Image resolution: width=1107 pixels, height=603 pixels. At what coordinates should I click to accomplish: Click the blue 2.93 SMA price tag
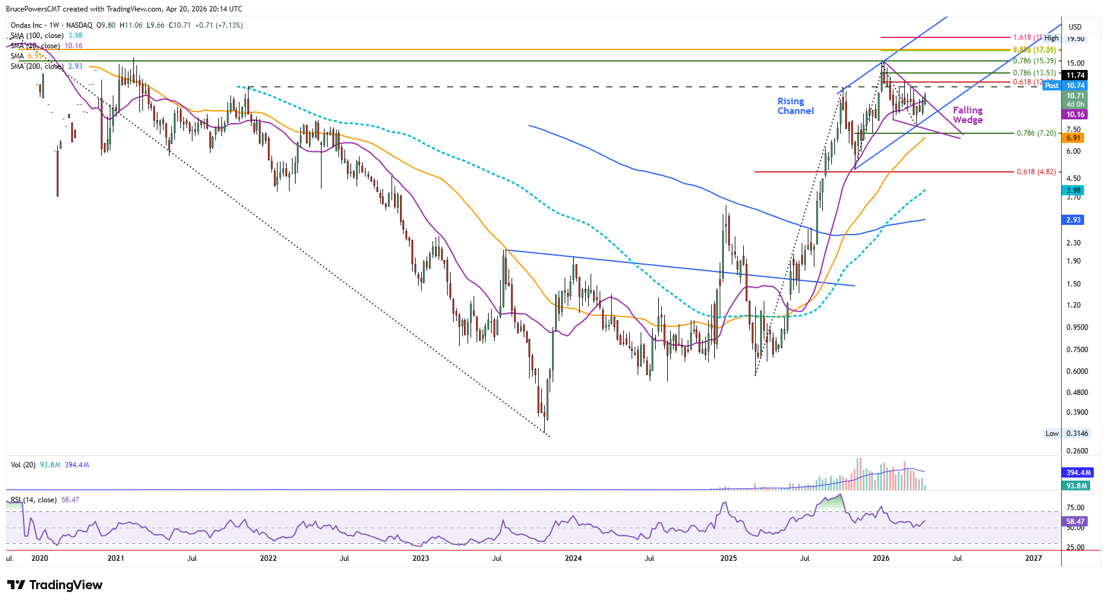click(1073, 220)
